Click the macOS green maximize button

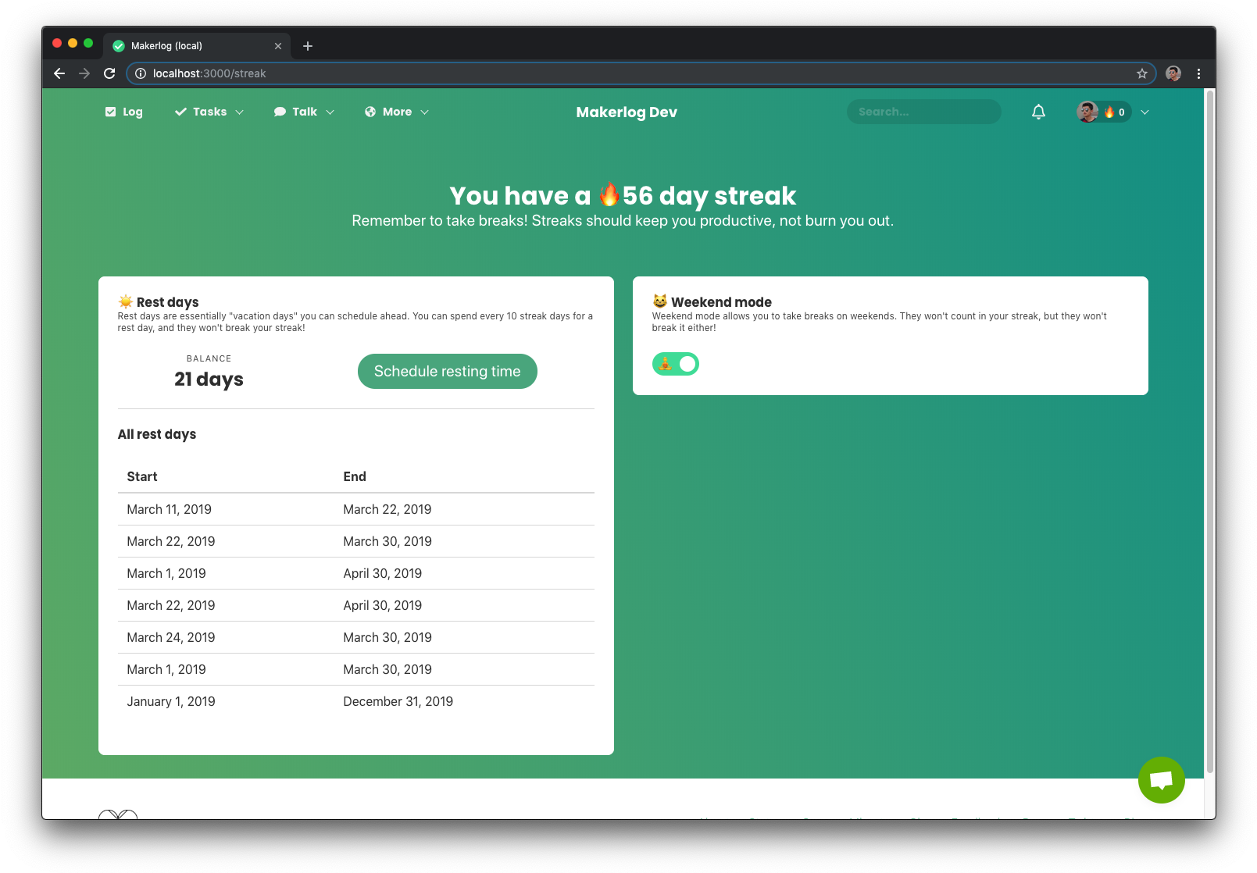(88, 43)
